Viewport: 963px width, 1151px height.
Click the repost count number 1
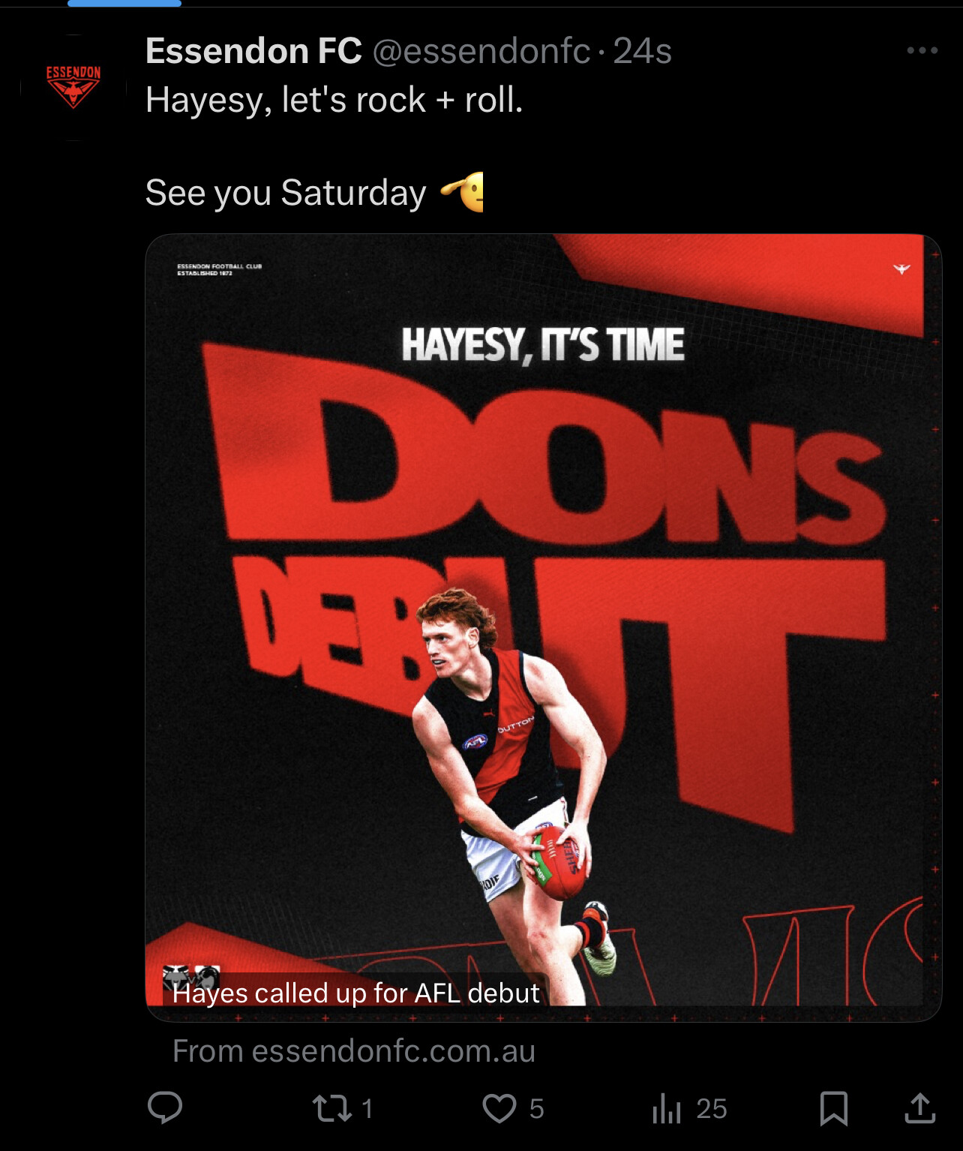pyautogui.click(x=367, y=1109)
